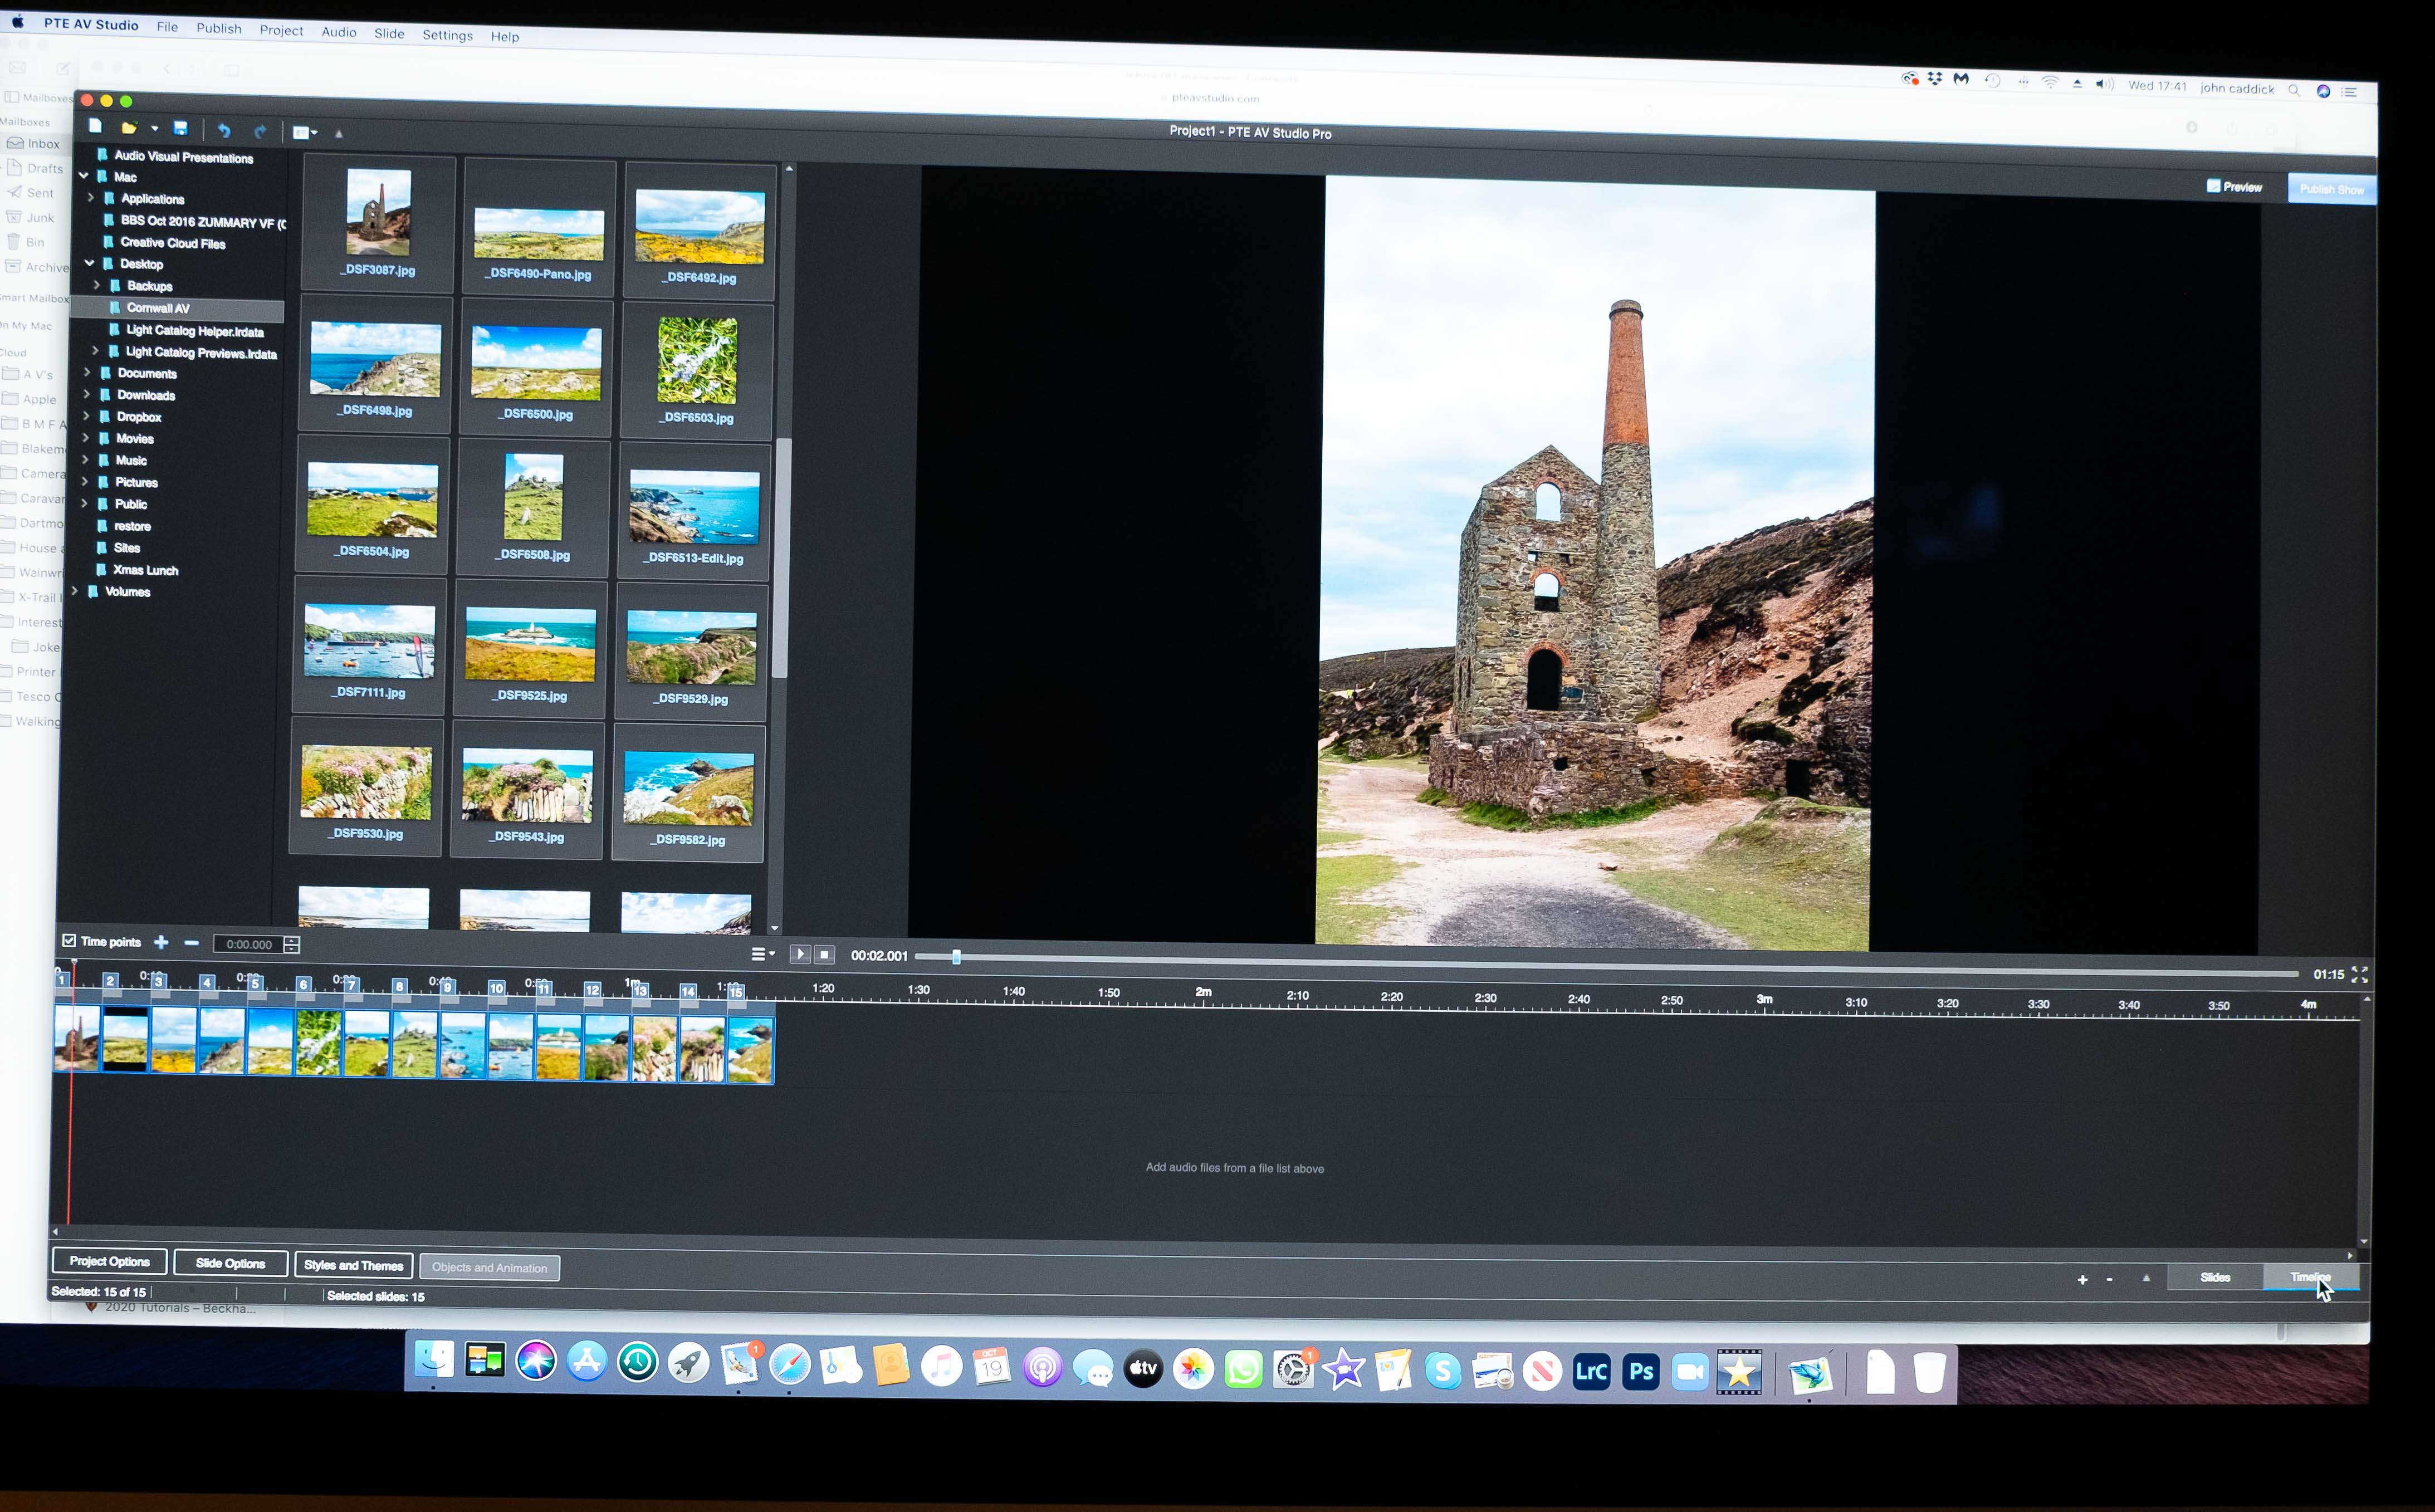Open the recent projects dropdown arrow beside the folder icon
This screenshot has width=2435, height=1512.
[x=154, y=129]
